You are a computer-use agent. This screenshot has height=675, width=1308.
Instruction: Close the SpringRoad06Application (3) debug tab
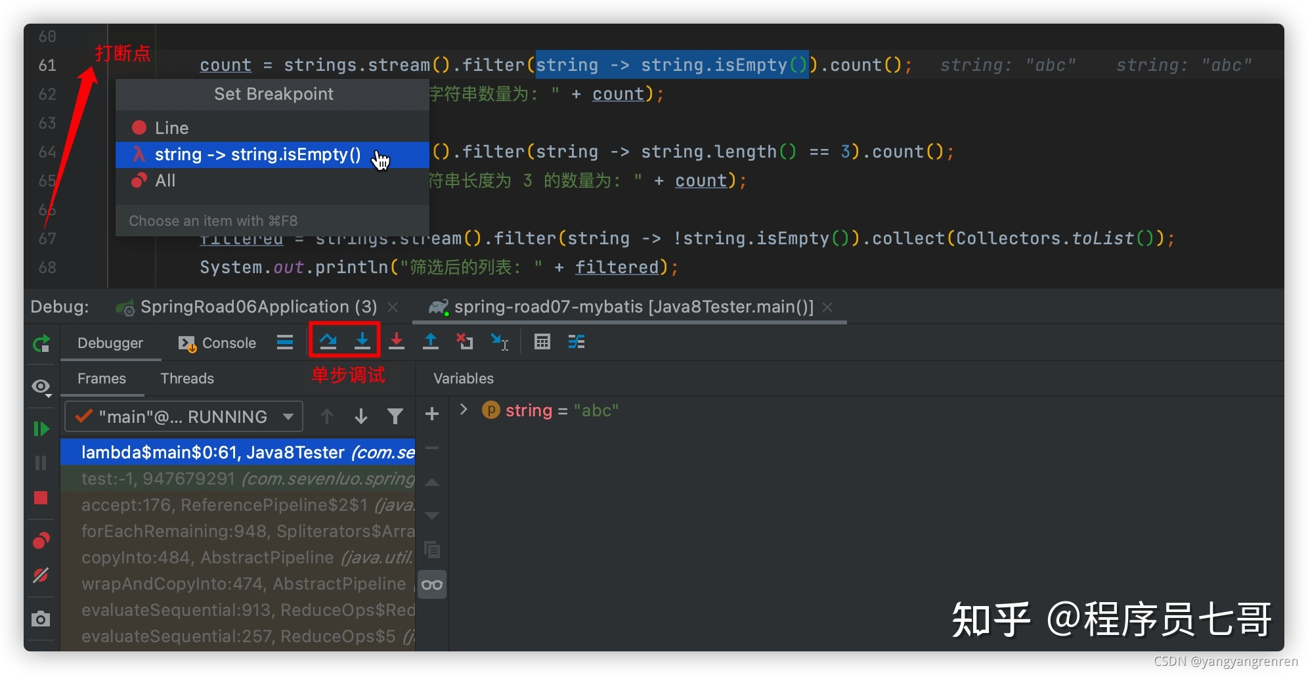click(393, 307)
